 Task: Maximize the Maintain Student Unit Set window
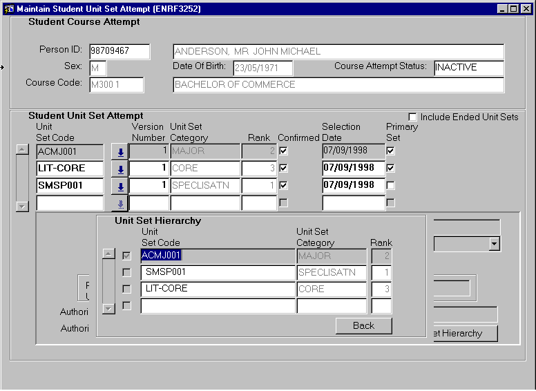click(x=513, y=8)
